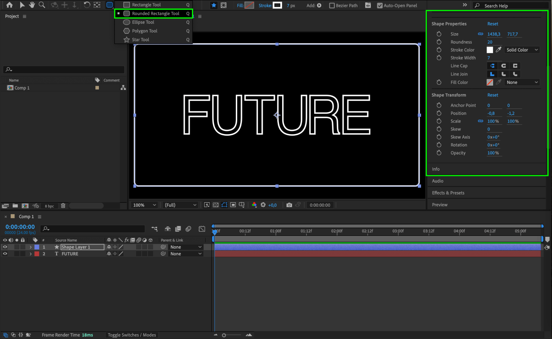Click the Roundness stopwatch icon
The image size is (552, 339).
pos(439,42)
